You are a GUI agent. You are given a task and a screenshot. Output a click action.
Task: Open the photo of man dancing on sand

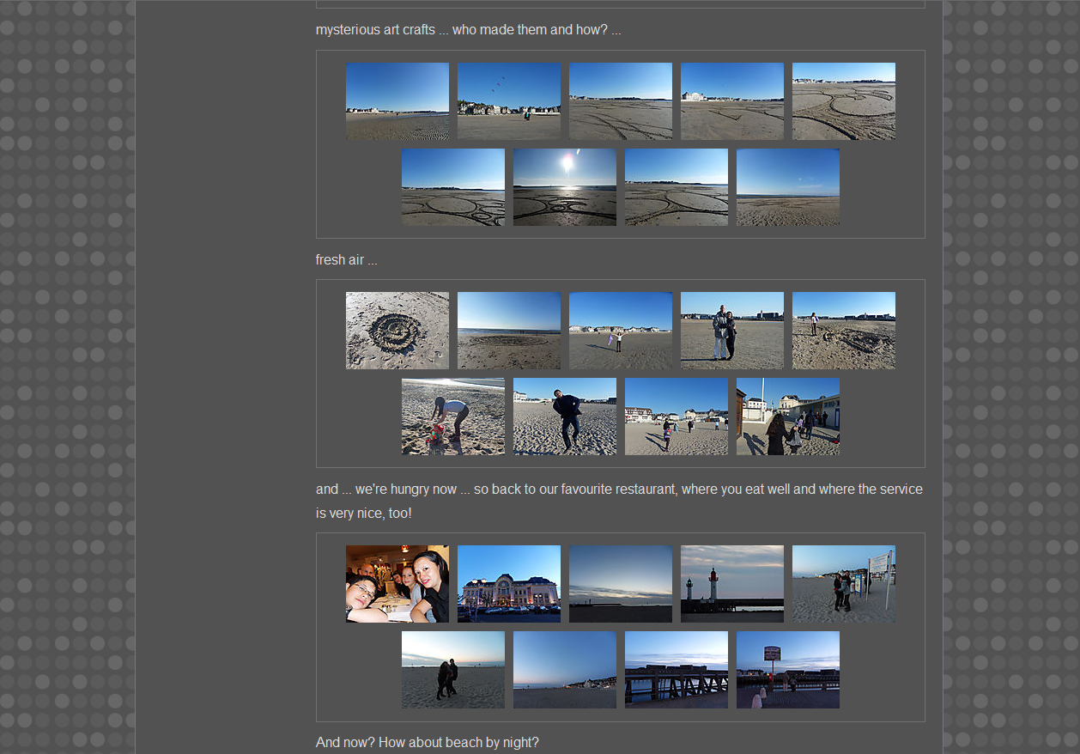pyautogui.click(x=564, y=417)
